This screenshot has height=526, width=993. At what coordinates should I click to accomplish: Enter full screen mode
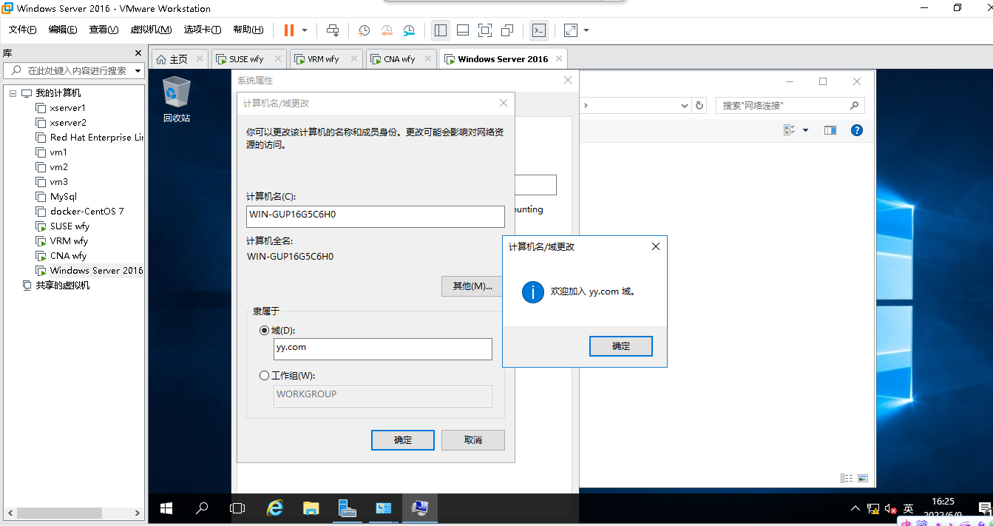click(x=485, y=30)
